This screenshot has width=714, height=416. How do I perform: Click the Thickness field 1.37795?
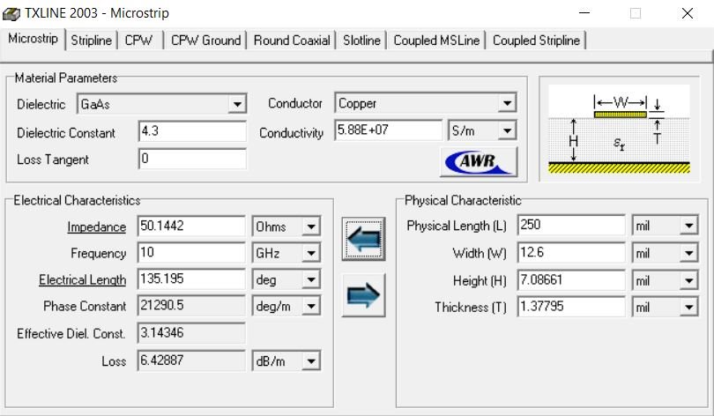click(x=571, y=307)
